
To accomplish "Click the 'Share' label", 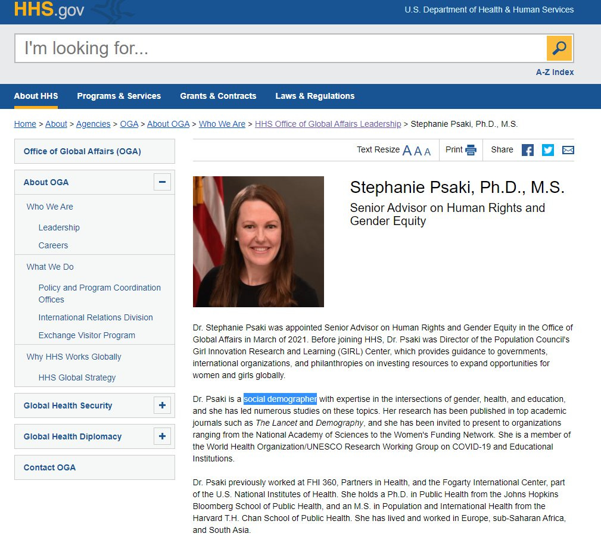I will 502,150.
